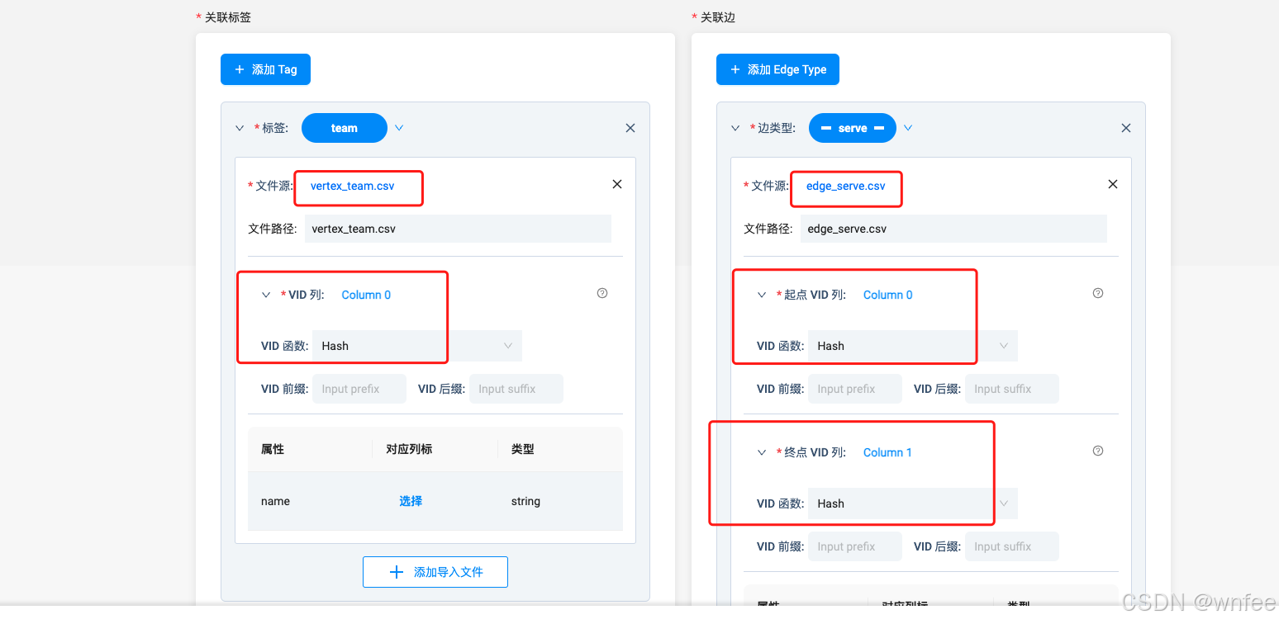Open the 终点 VID 函数 Hash dropdown
This screenshot has width=1279, height=624.
click(x=913, y=503)
